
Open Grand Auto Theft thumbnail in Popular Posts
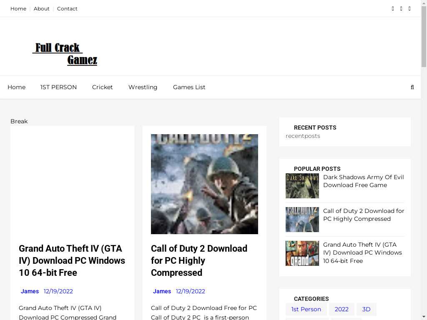(302, 253)
